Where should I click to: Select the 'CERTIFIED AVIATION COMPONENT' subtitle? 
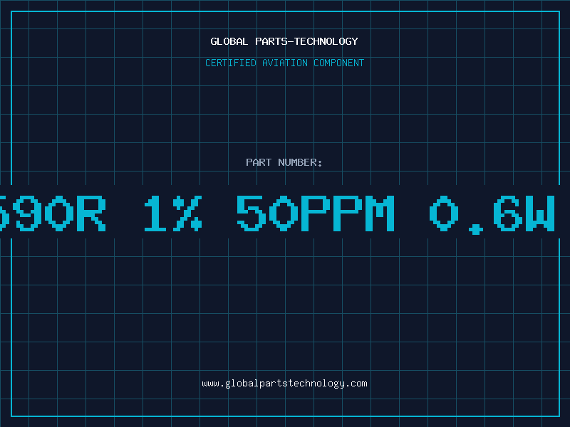tap(284, 63)
